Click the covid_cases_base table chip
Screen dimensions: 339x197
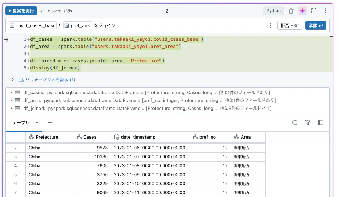point(33,25)
